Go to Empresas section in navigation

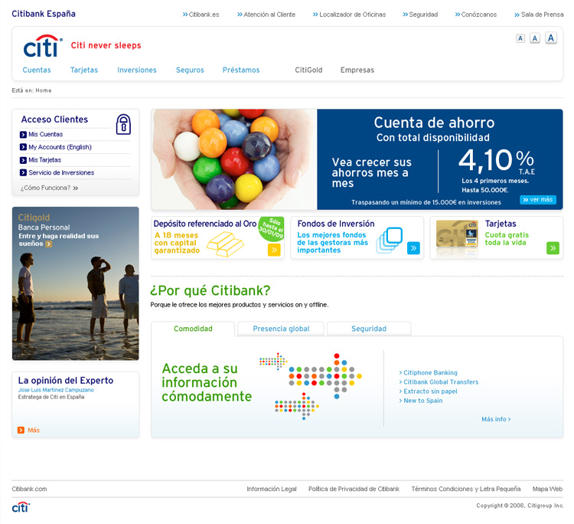point(357,70)
